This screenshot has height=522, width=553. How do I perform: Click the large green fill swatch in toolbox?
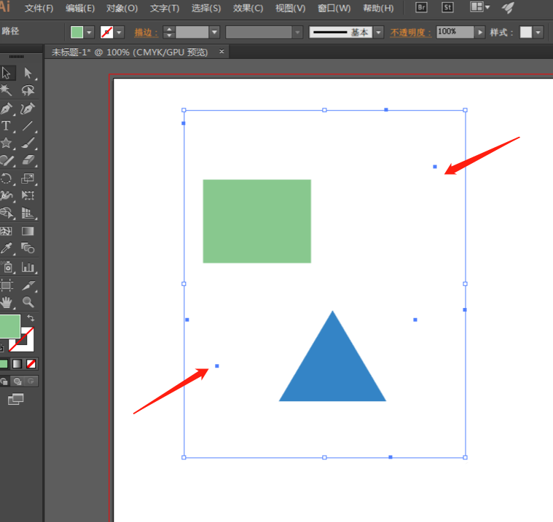coord(9,326)
